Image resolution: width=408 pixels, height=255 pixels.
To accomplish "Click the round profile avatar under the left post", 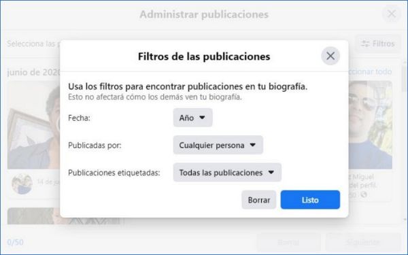I will click(22, 184).
